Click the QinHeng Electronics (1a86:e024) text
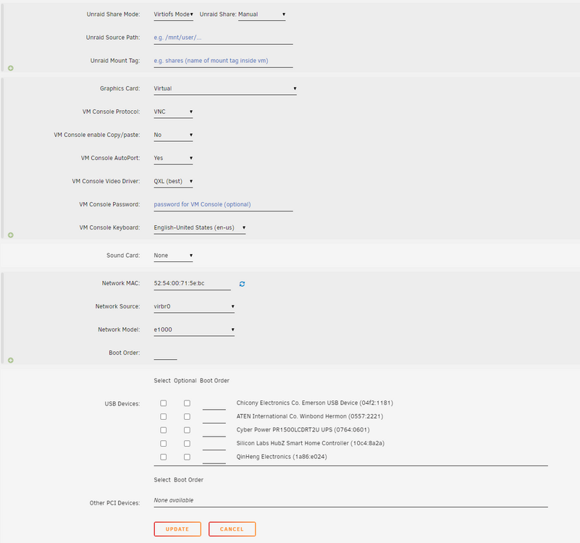Viewport: 580px width, 543px height. click(282, 456)
